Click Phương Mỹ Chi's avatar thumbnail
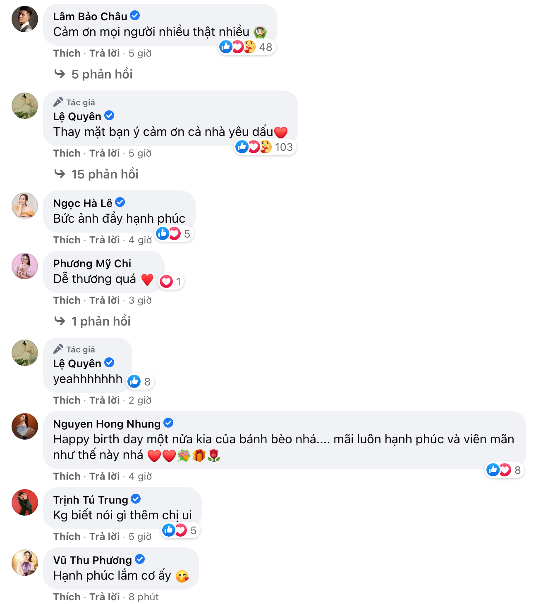 25,266
